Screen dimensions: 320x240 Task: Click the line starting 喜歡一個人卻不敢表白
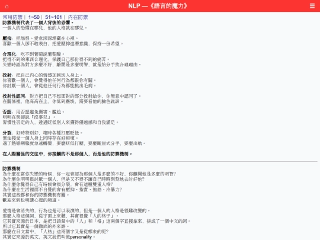(63, 43)
